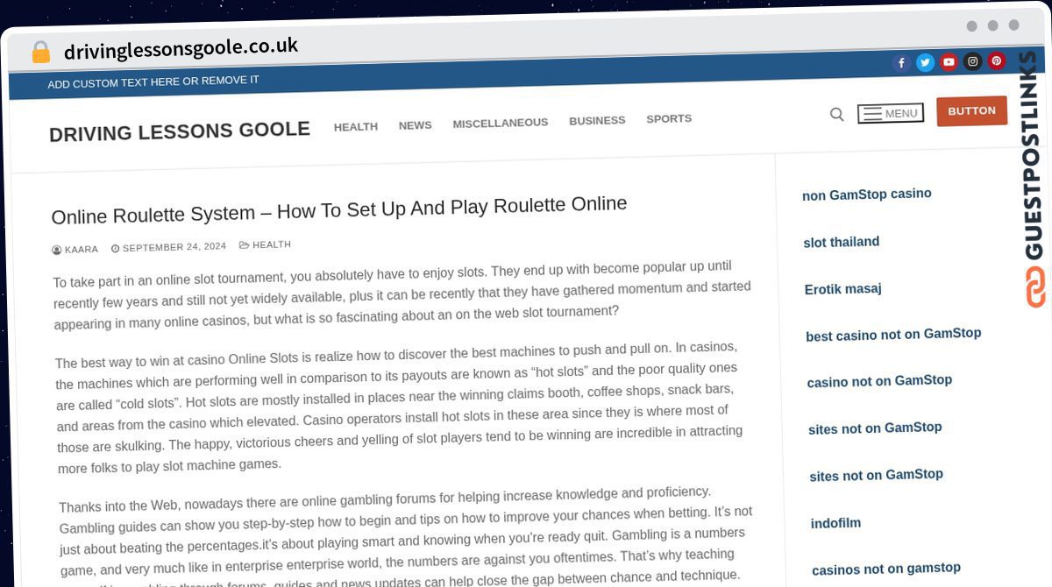The width and height of the screenshot is (1052, 587).
Task: Select the News navigation menu item
Action: click(x=415, y=125)
